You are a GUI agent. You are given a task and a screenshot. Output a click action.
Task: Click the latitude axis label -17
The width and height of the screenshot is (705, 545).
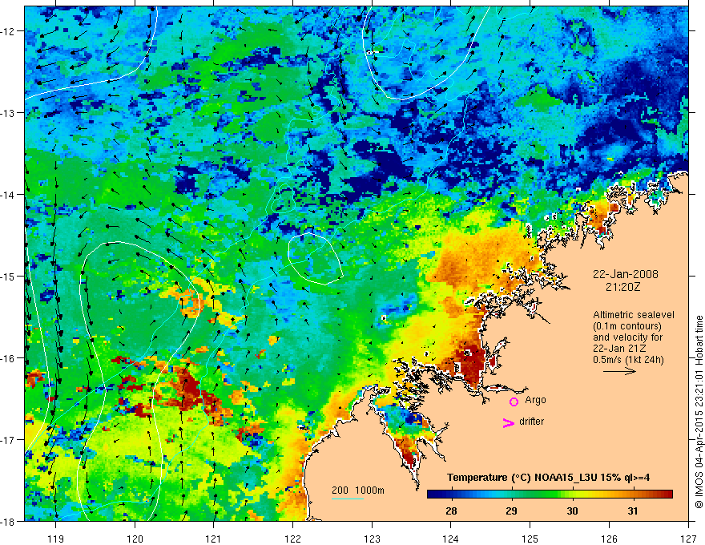point(8,440)
